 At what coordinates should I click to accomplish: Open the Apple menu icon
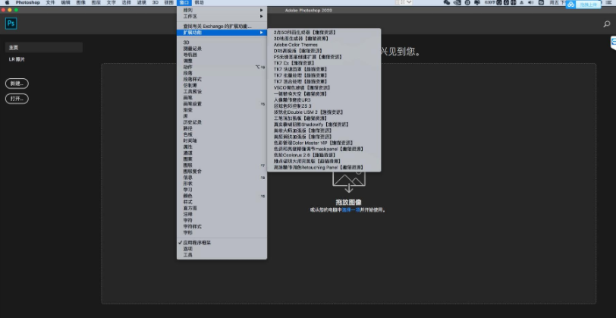click(x=7, y=2)
